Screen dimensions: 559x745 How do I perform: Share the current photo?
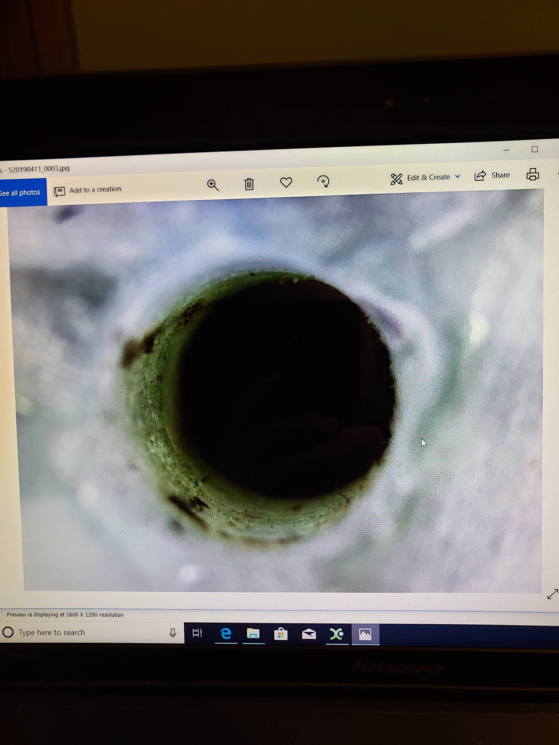[492, 175]
